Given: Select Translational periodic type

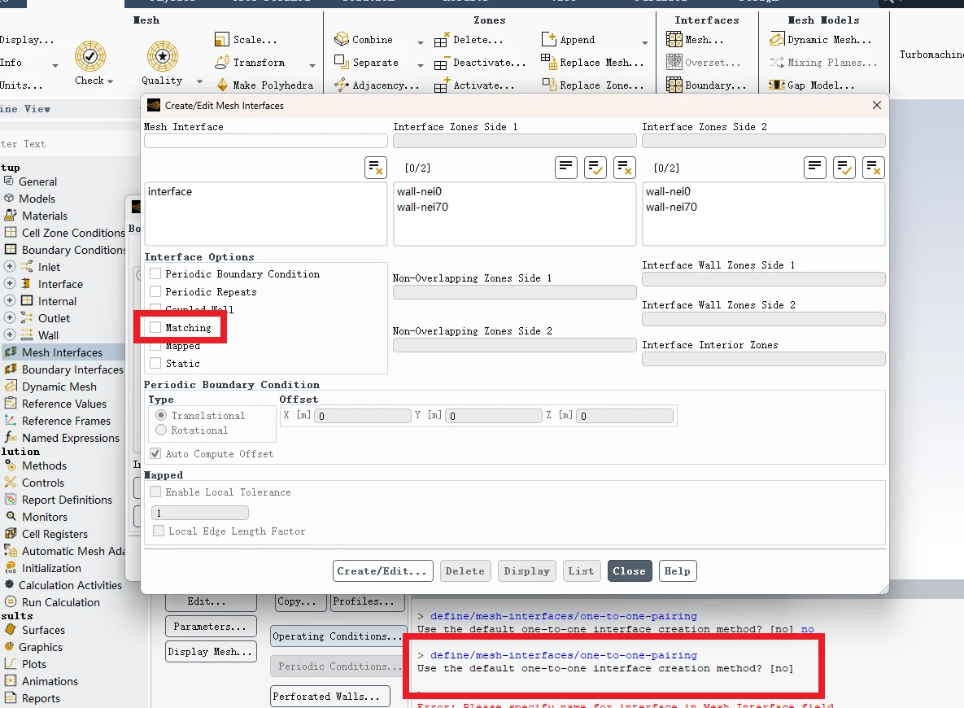Looking at the screenshot, I should (161, 415).
